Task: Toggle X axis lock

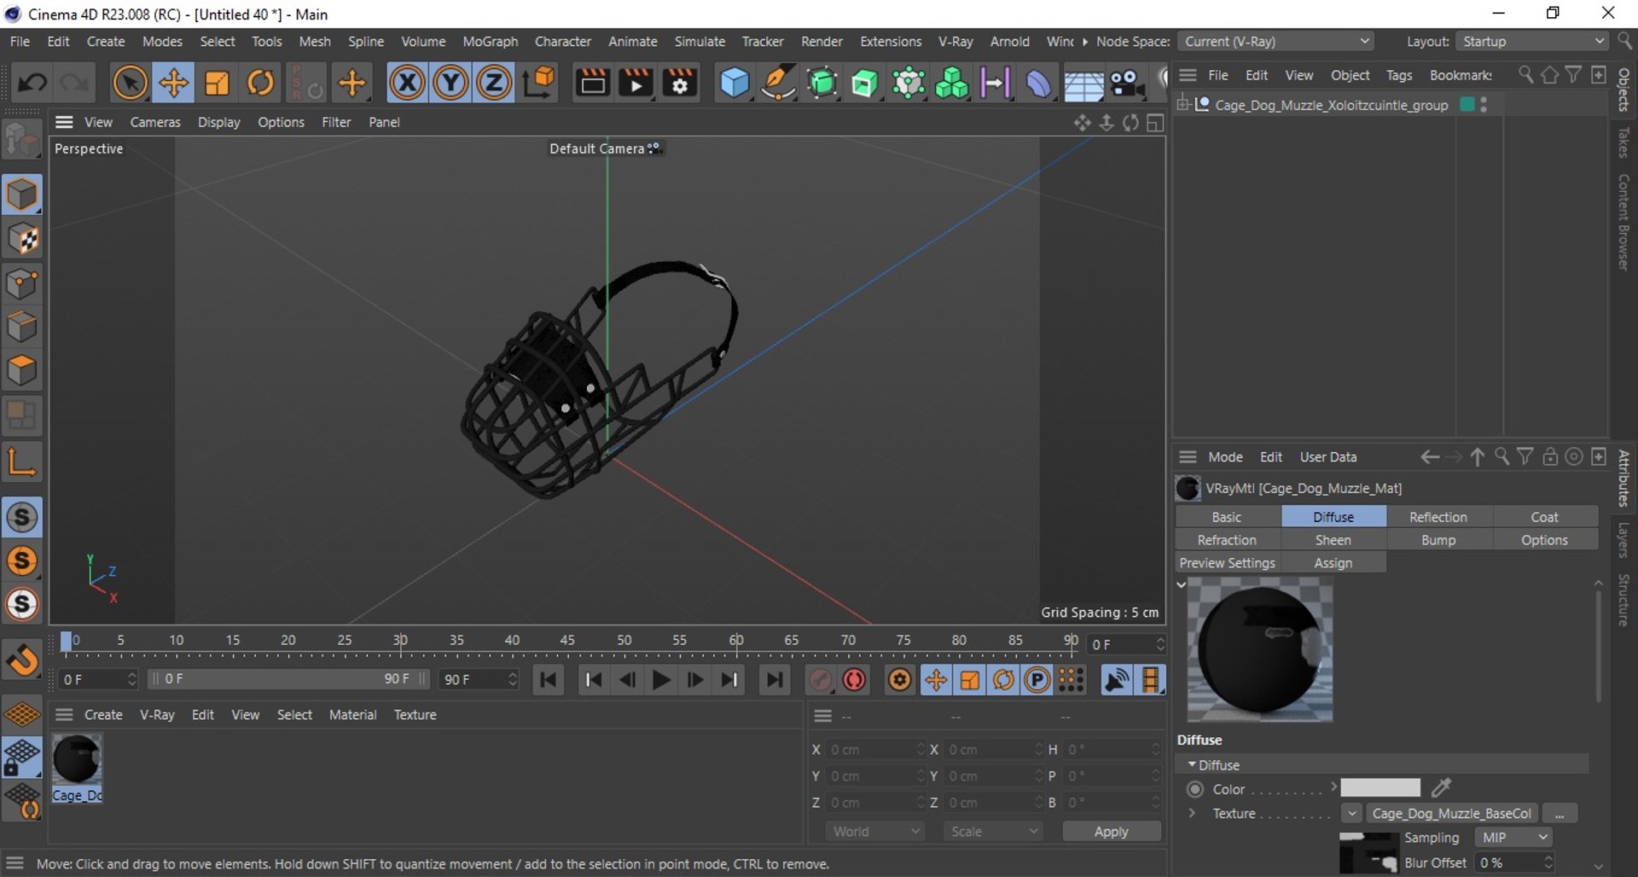Action: point(407,83)
